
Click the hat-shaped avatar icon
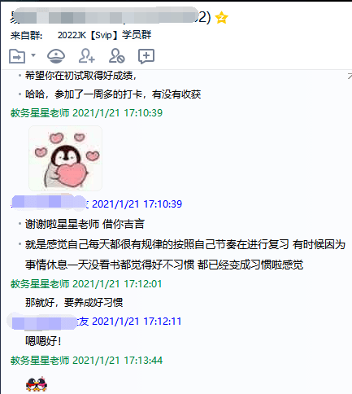pos(56,56)
